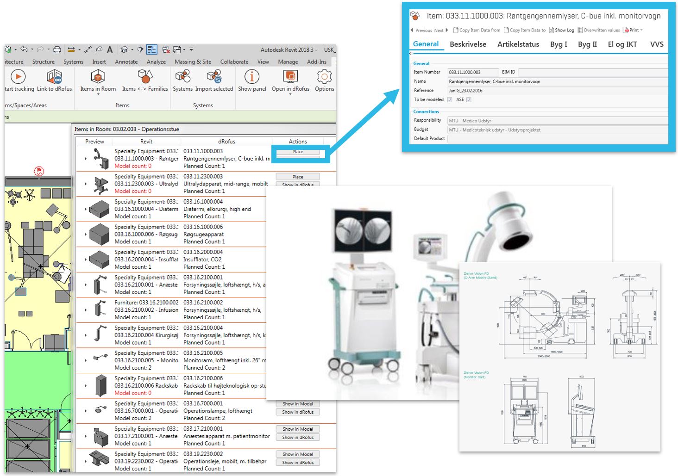
Task: Click Show in dRofus for Anæstesiapparat row
Action: tap(298, 437)
